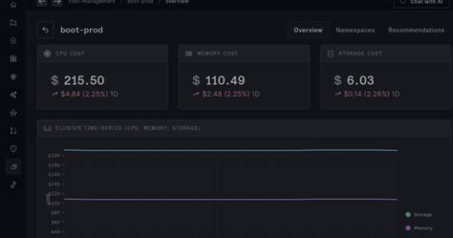The height and width of the screenshot is (238, 453).
Task: Go back using the left arrow in the top bar
Action: pos(42,2)
